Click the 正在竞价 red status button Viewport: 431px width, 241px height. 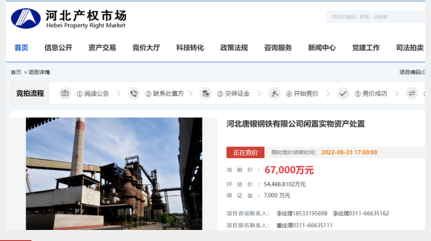coord(245,153)
